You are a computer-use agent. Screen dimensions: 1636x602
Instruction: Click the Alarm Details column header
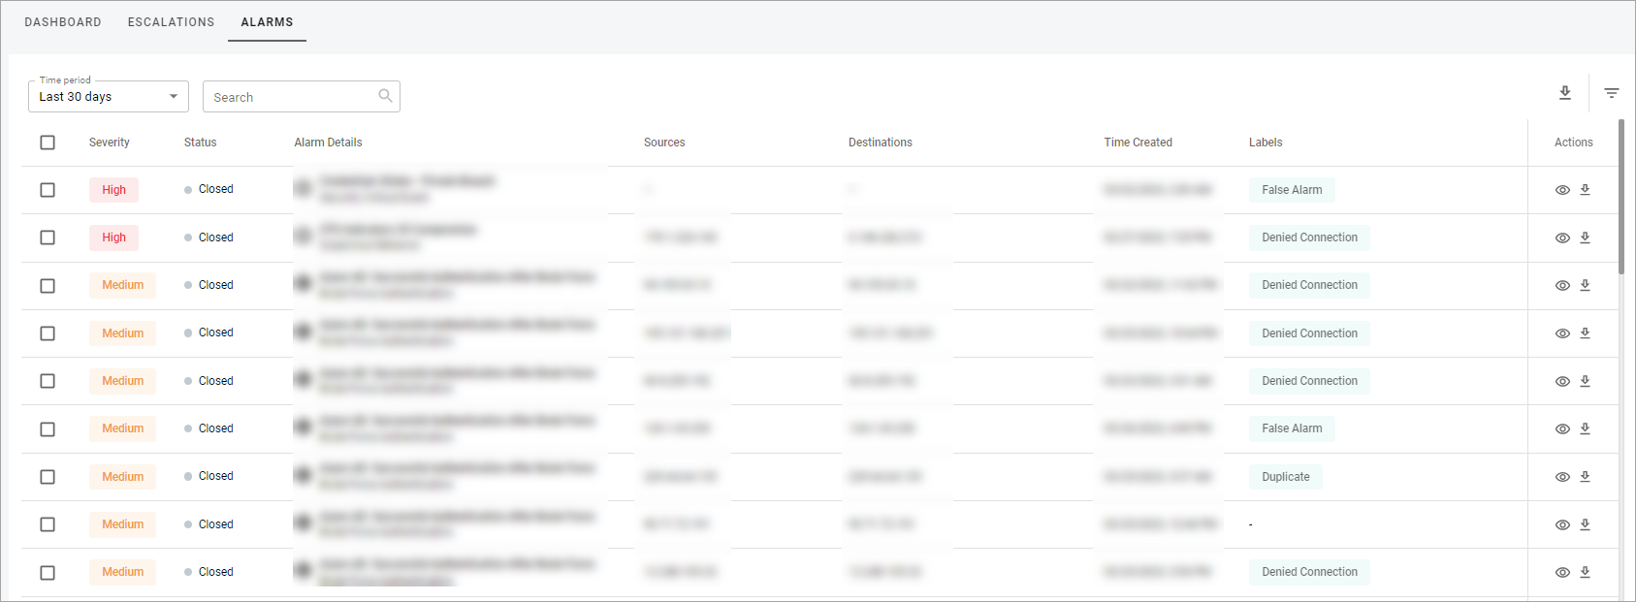click(328, 143)
